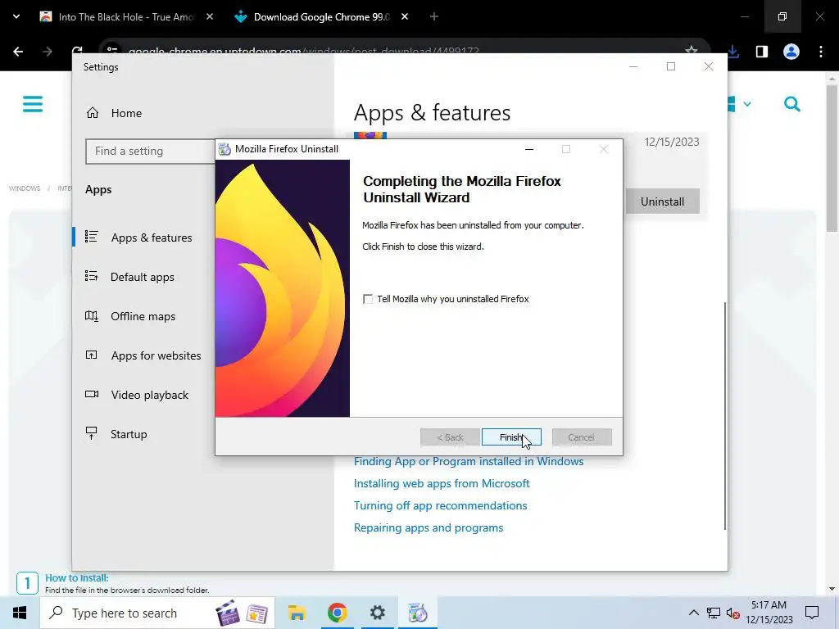
Task: Select Apps & features in Settings sidebar
Action: coord(152,238)
